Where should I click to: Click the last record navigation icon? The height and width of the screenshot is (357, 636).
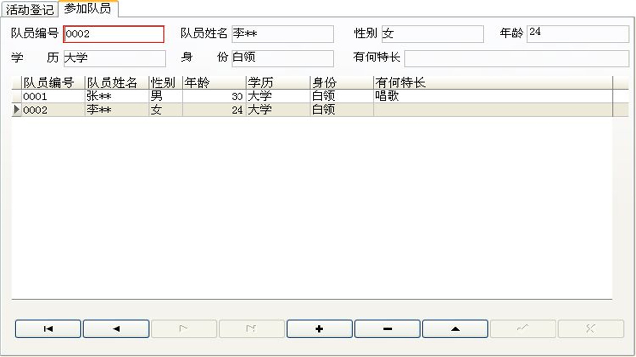pyautogui.click(x=251, y=328)
